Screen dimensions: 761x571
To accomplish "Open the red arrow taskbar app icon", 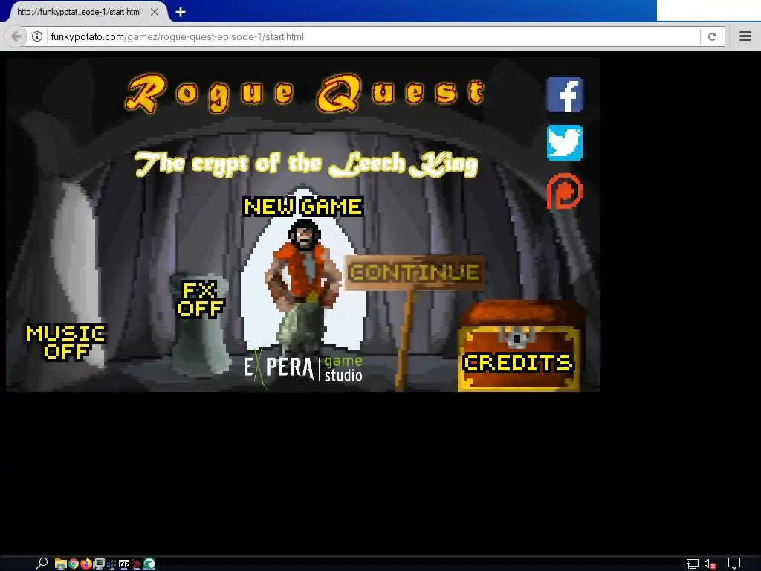I will (x=137, y=564).
